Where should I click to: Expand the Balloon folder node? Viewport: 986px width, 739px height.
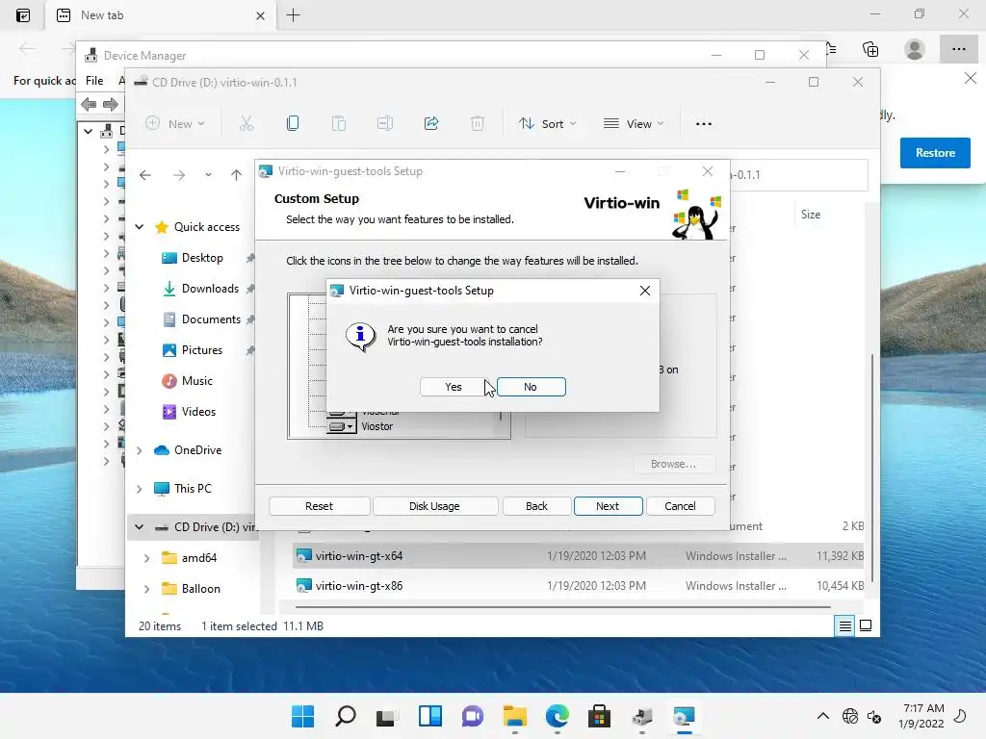[x=146, y=589]
